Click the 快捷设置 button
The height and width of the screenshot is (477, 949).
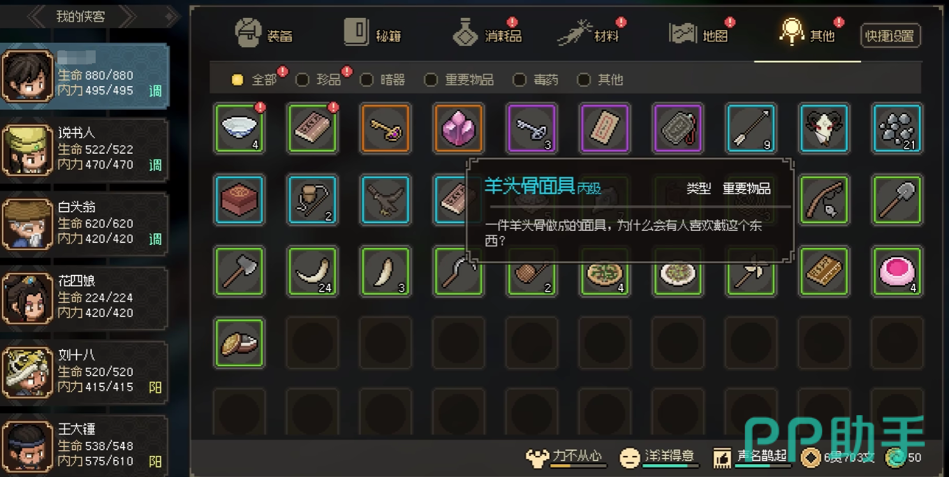click(890, 36)
